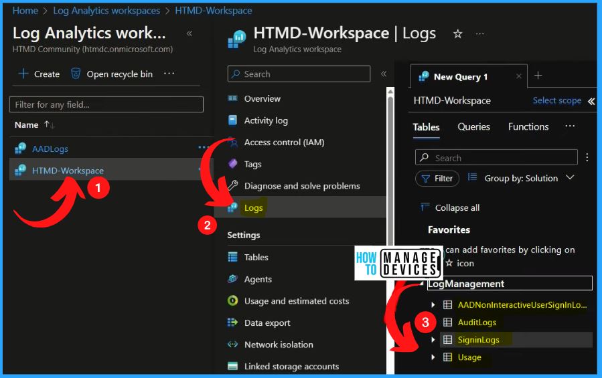
Task: Open Agents under Settings
Action: [258, 280]
